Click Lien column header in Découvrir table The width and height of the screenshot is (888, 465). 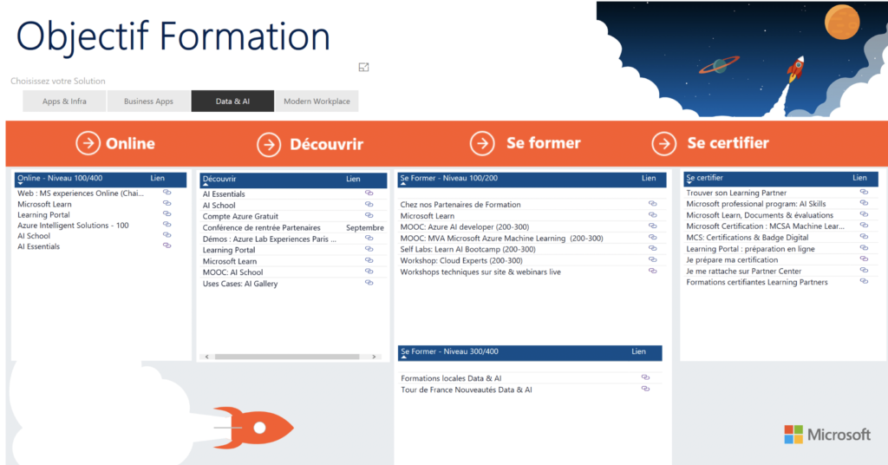354,179
